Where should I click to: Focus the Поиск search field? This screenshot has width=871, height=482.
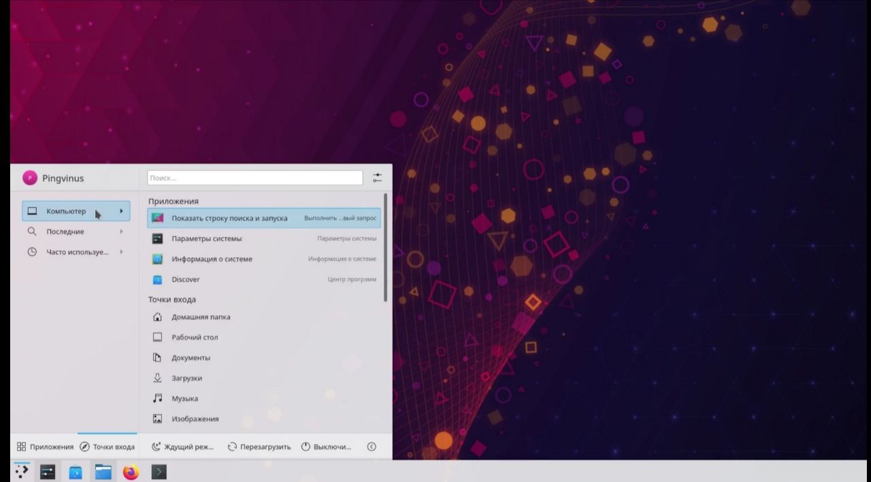(x=255, y=178)
